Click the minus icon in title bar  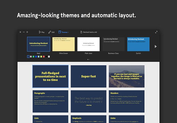(24, 32)
